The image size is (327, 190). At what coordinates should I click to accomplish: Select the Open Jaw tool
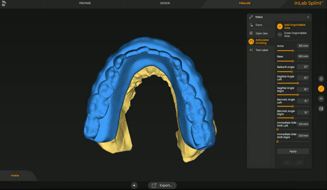pyautogui.click(x=261, y=33)
